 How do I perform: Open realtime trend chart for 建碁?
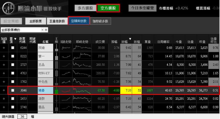tap(82, 90)
